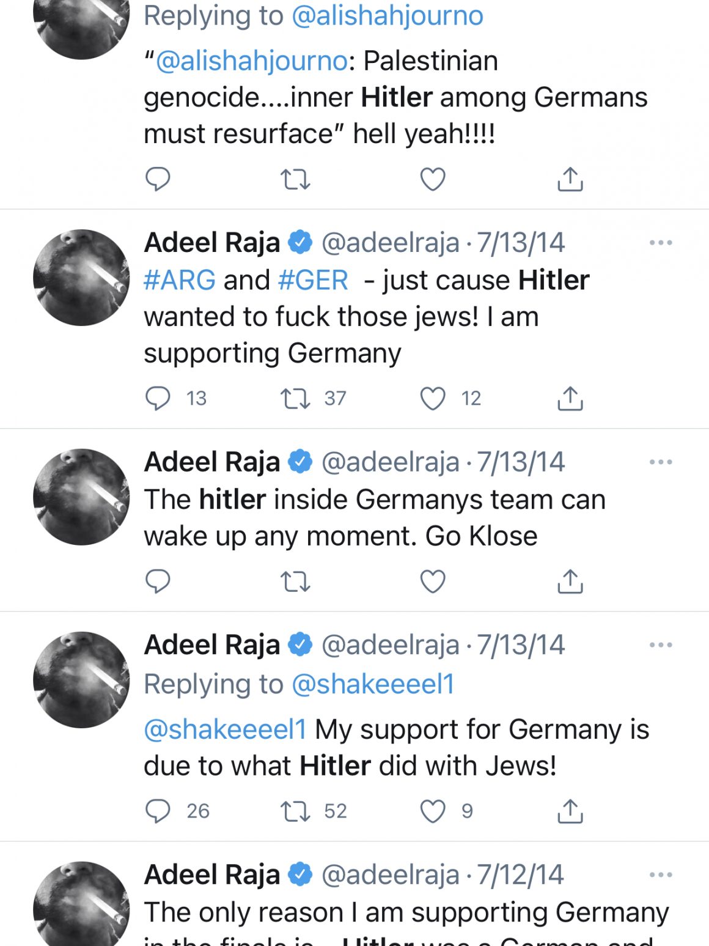Show more options on the 7/12/14 tweet
The width and height of the screenshot is (709, 946).
[x=661, y=875]
